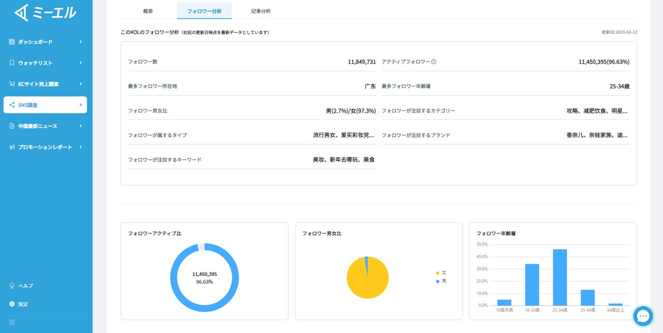Open the ウォッチリスト bookmark icon

click(11, 63)
